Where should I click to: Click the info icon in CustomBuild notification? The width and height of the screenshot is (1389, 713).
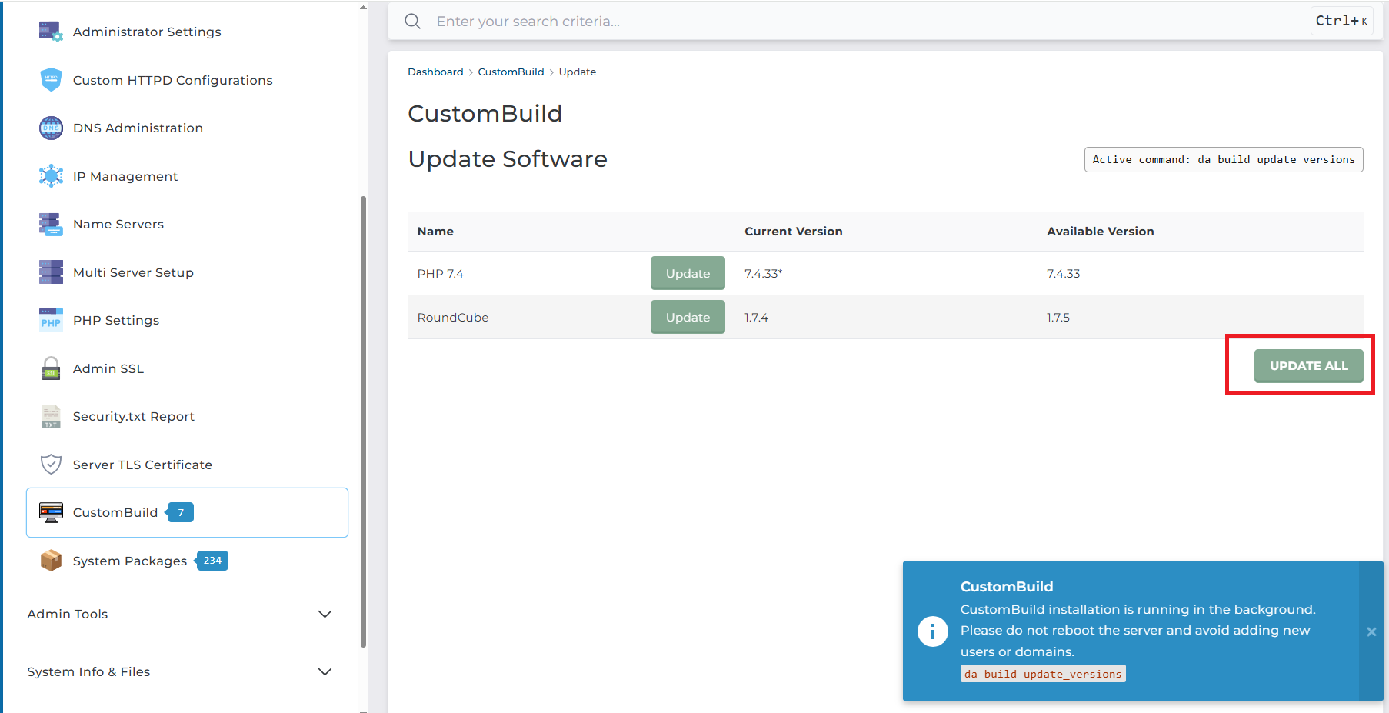pyautogui.click(x=932, y=631)
